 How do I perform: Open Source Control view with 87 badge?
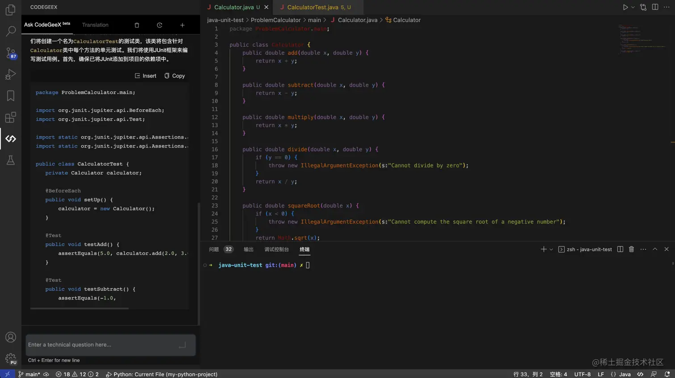tap(10, 53)
